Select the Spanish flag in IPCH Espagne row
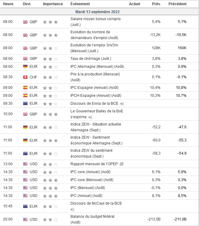The width and height of the screenshot is (199, 226). (x=25, y=96)
